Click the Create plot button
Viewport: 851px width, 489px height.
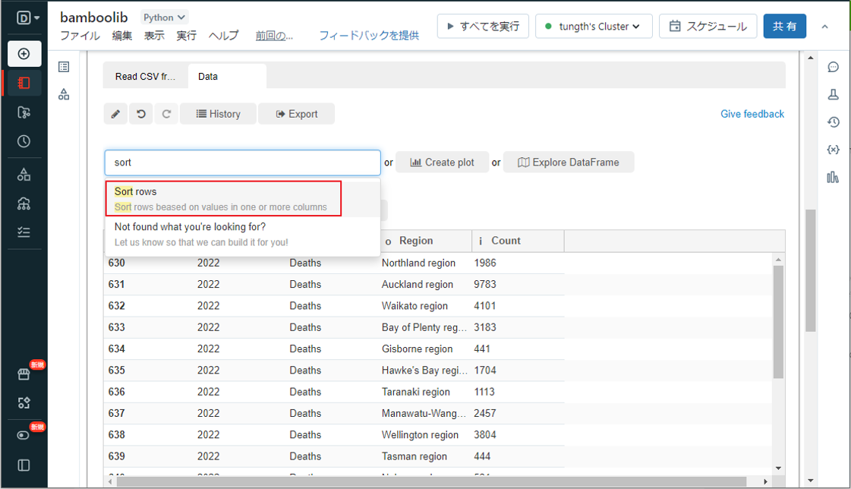pos(442,162)
